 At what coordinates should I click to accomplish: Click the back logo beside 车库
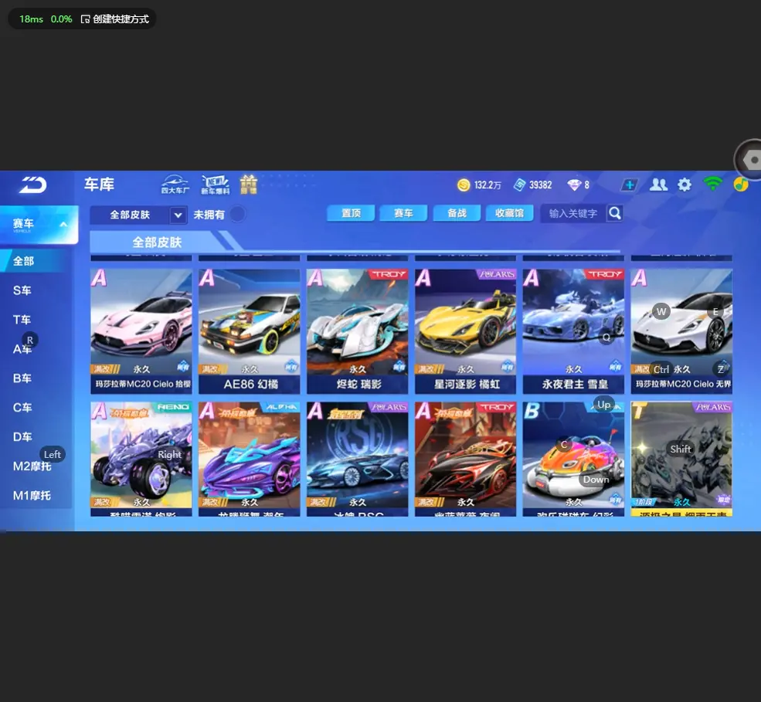[x=33, y=185]
